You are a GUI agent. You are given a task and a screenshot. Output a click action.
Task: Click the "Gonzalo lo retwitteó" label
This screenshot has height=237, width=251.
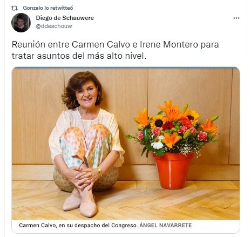(48, 8)
